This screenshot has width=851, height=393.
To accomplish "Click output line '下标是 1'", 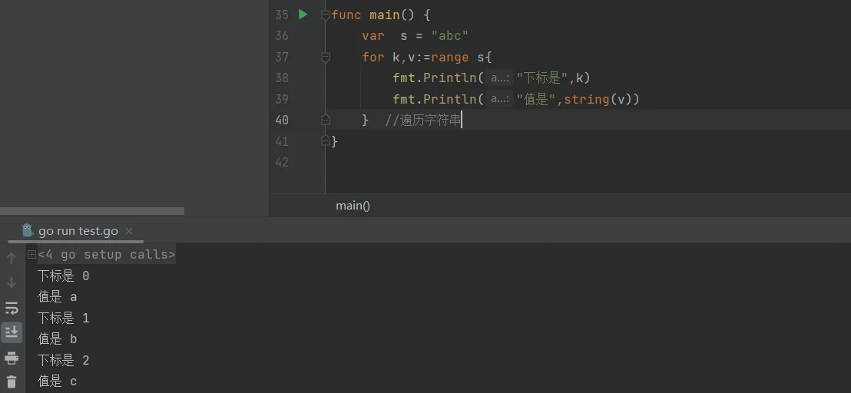I will tap(64, 319).
